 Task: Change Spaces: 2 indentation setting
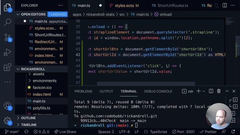[106, 132]
